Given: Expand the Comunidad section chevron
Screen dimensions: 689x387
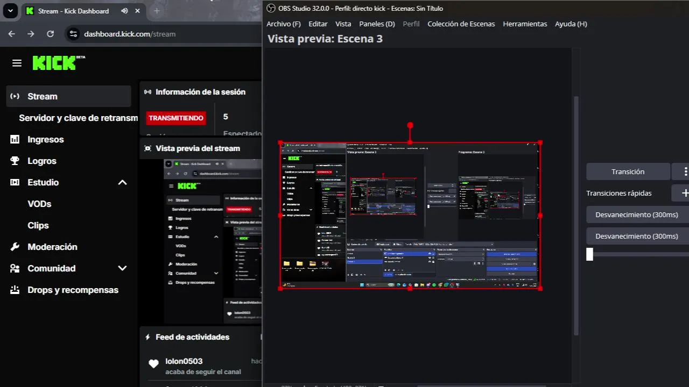Looking at the screenshot, I should coord(122,268).
